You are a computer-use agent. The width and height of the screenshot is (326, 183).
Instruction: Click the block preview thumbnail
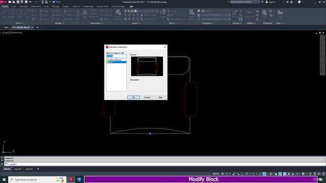pyautogui.click(x=147, y=66)
